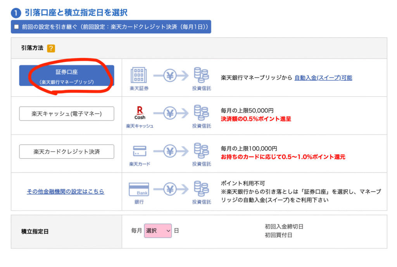Choose 楽天カードクレジット決済 payment method

tap(67, 152)
